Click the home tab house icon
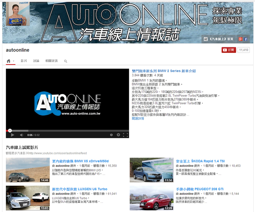 (8, 61)
